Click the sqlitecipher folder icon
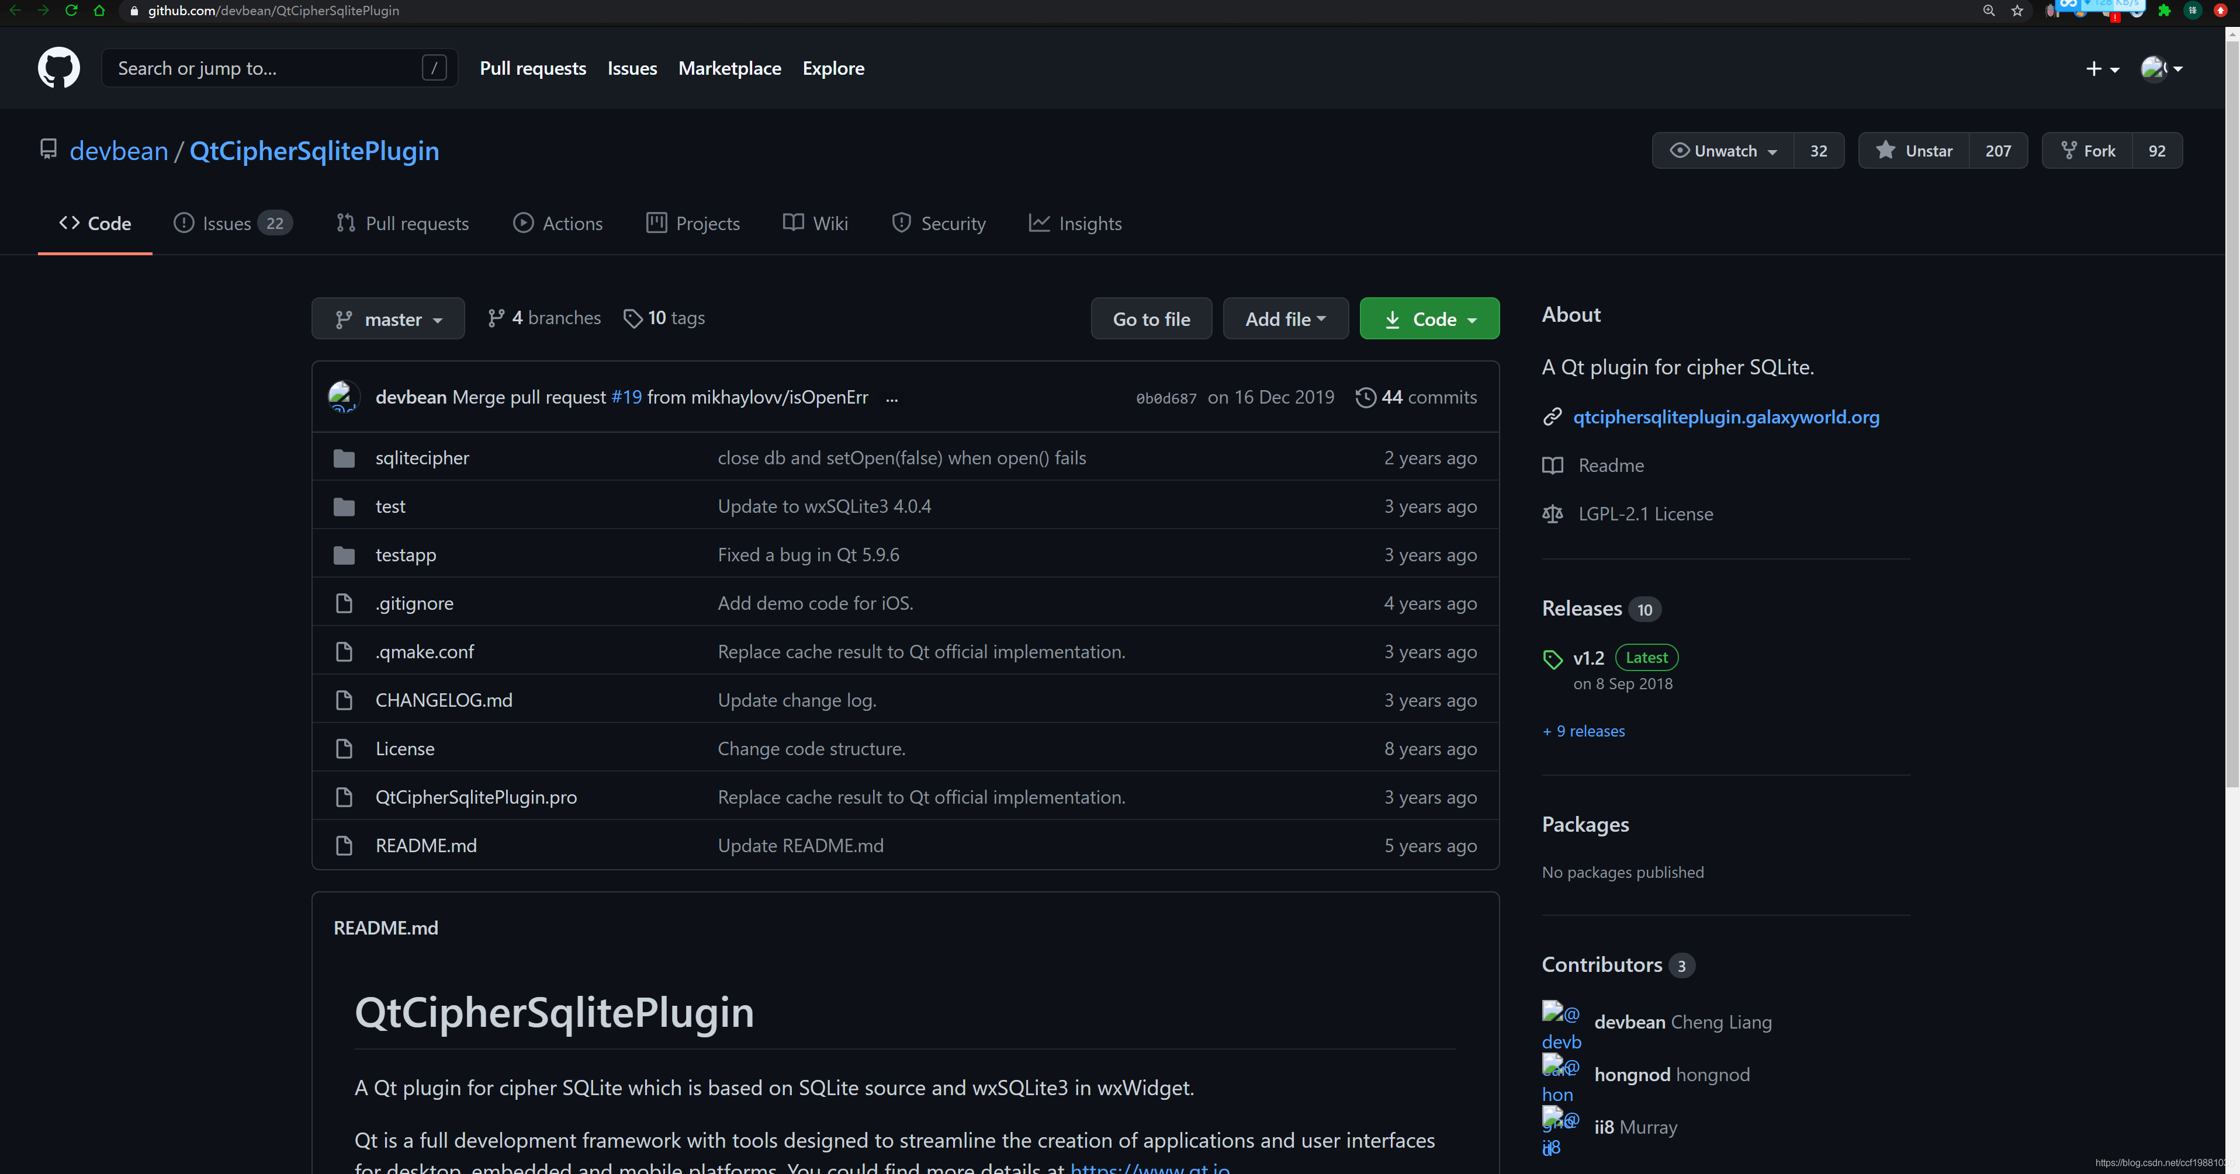Viewport: 2240px width, 1174px height. [x=344, y=458]
